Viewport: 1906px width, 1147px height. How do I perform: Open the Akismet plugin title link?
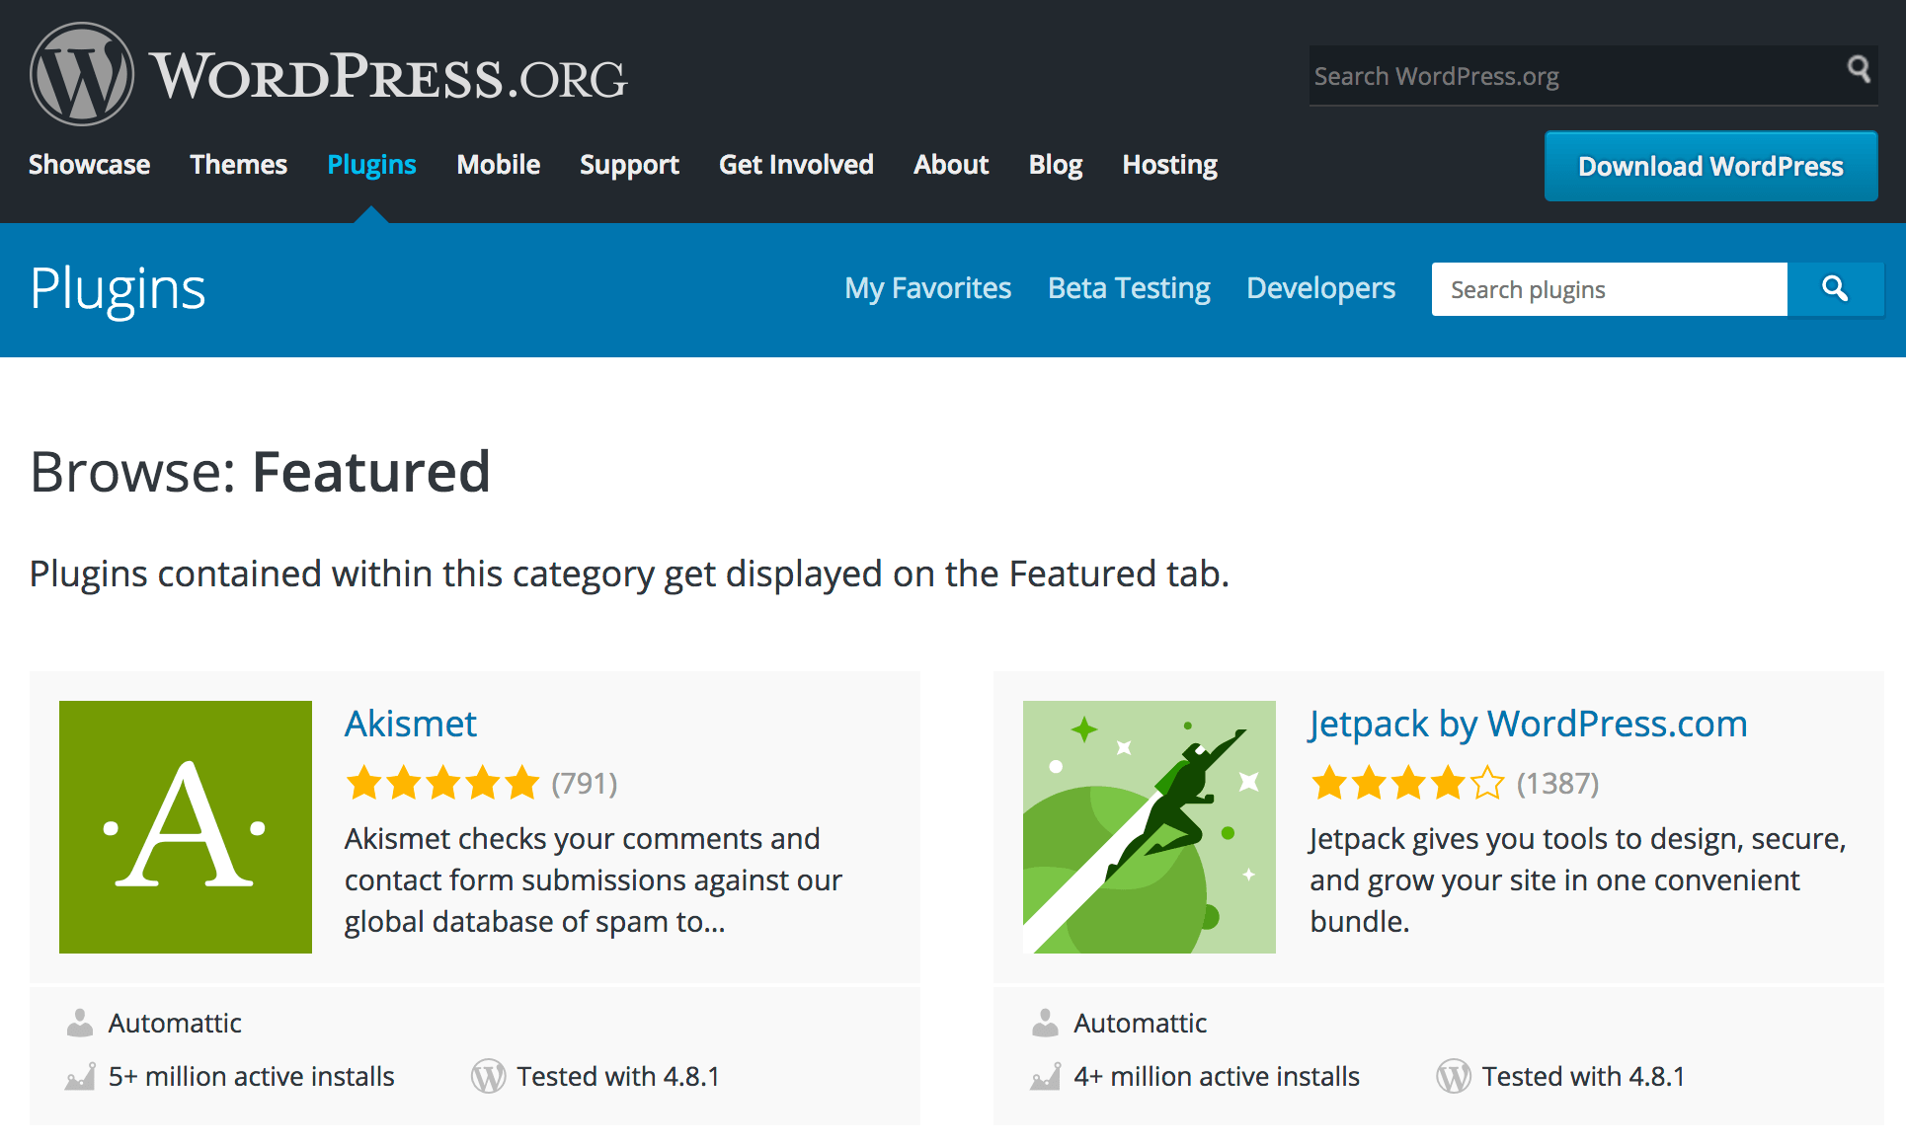pos(410,724)
